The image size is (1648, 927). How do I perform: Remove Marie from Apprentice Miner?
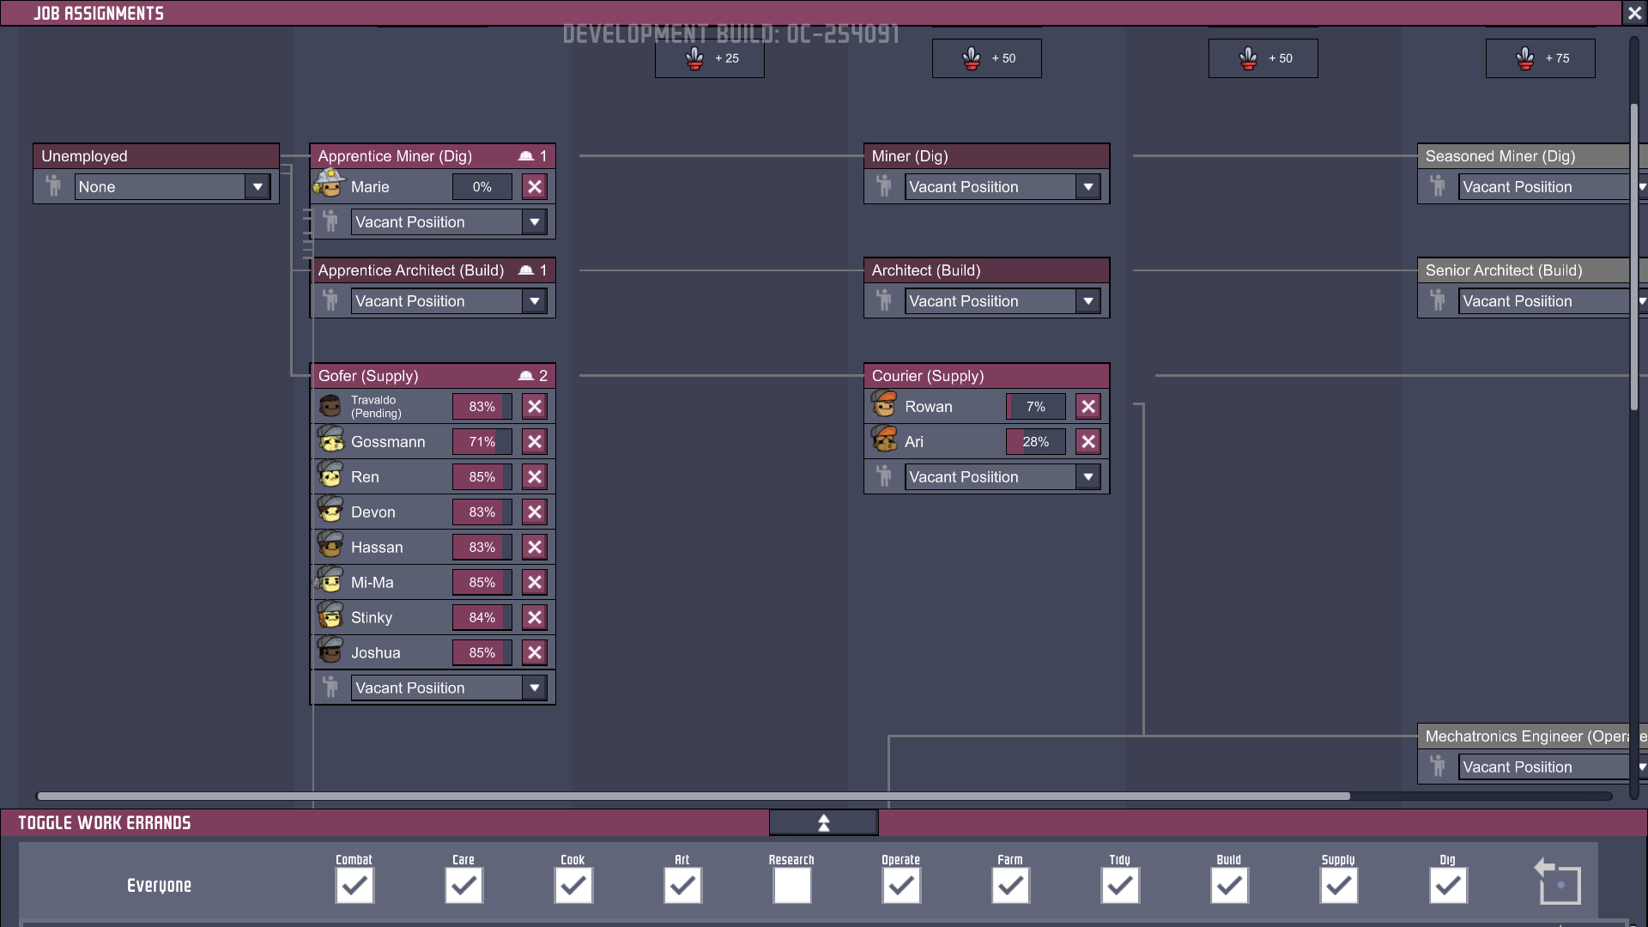point(534,187)
